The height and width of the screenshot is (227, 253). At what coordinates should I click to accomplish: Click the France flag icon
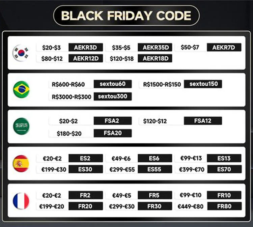(x=21, y=200)
